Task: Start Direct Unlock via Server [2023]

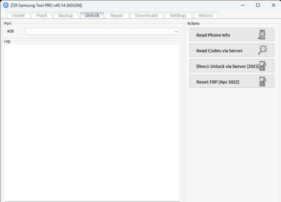Action: tap(232, 66)
